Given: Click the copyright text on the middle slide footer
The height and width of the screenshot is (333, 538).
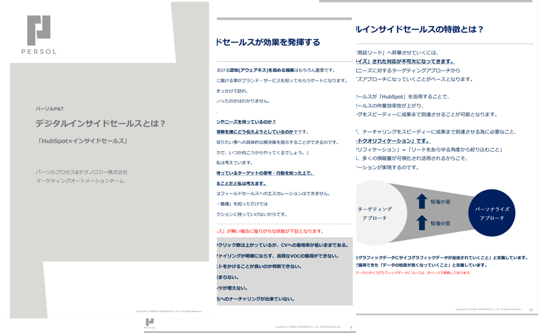Looking at the screenshot, I should point(308,327).
